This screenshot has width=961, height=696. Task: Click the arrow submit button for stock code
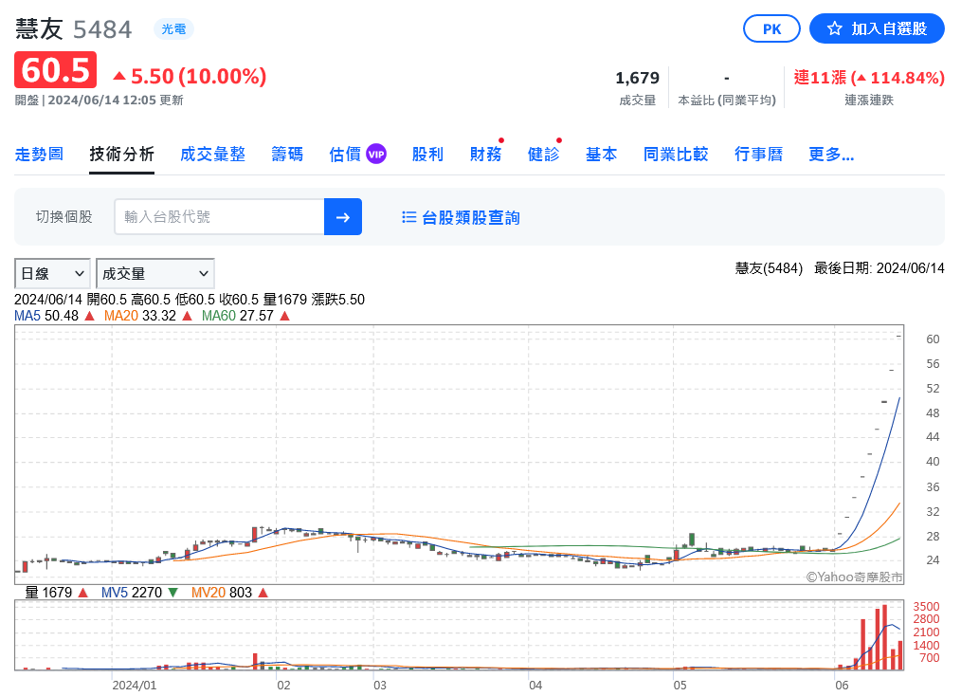pos(342,216)
